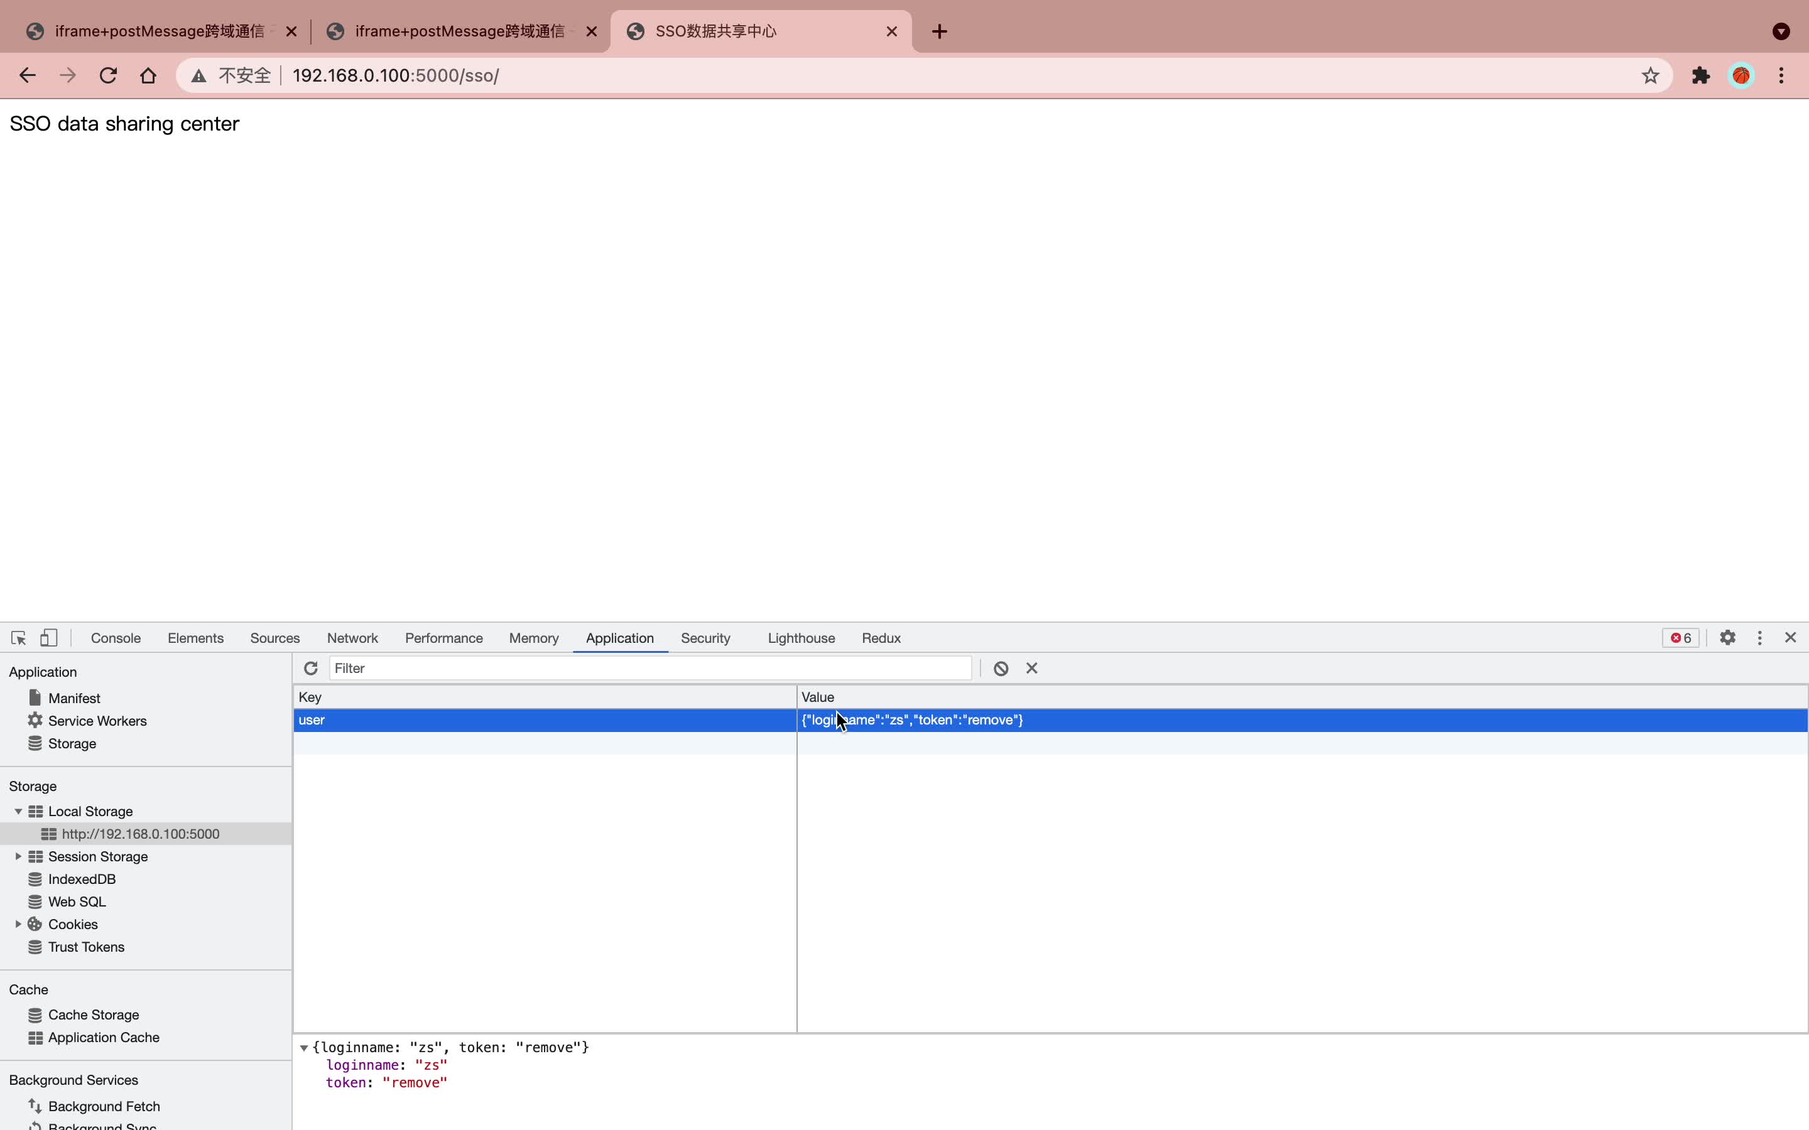Click the Cache Storage tree item

pos(92,1014)
